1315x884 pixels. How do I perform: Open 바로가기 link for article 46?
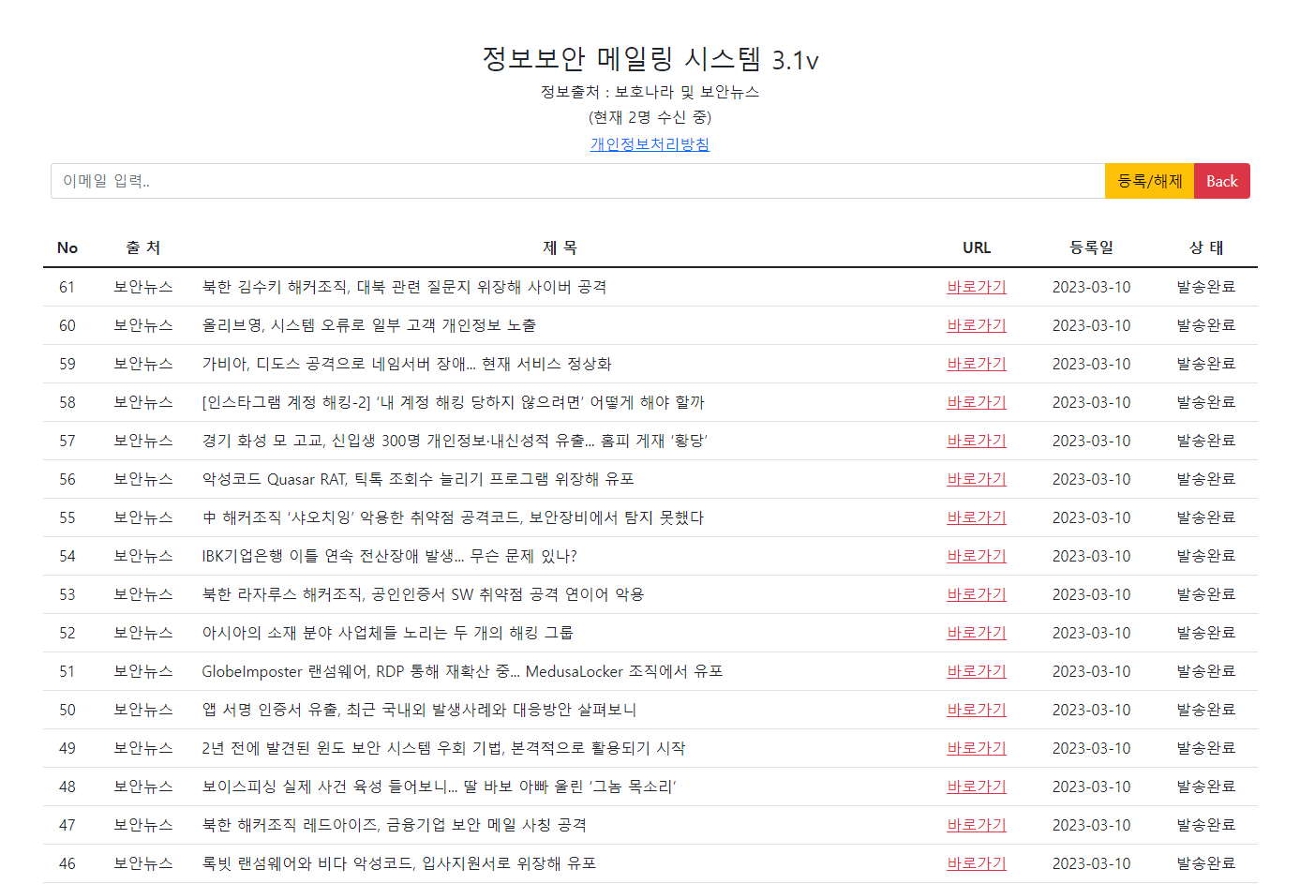[x=977, y=863]
